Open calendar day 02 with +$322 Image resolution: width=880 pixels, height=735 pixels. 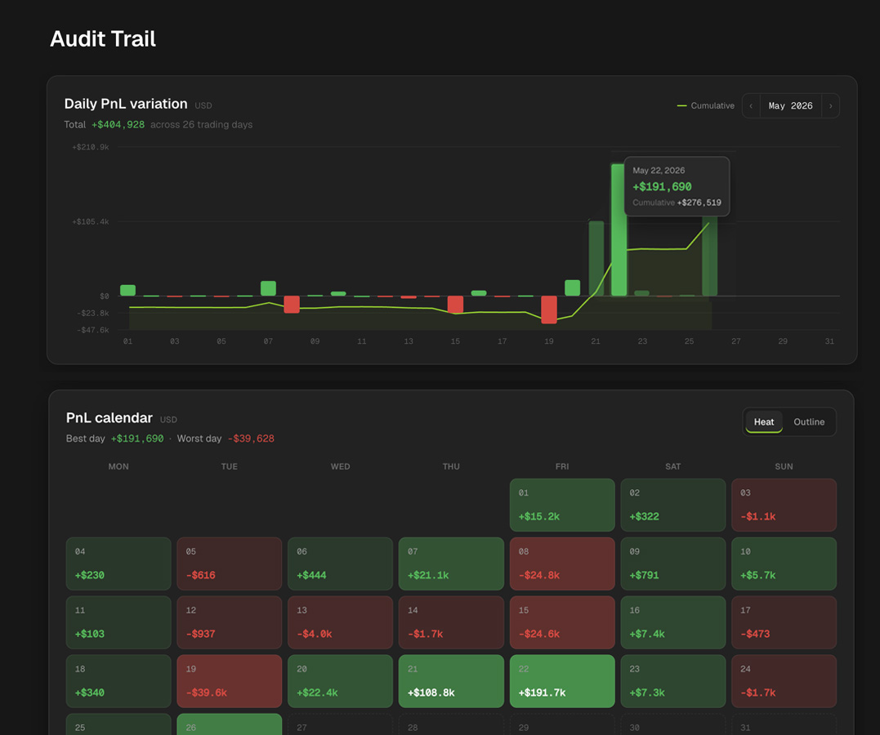[x=673, y=505]
